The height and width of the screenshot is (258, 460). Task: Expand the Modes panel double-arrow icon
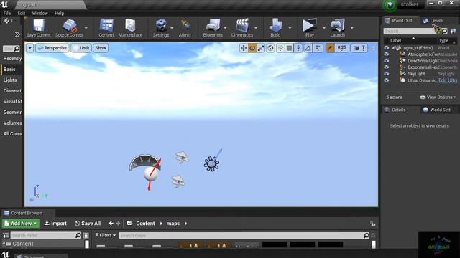pos(17,34)
